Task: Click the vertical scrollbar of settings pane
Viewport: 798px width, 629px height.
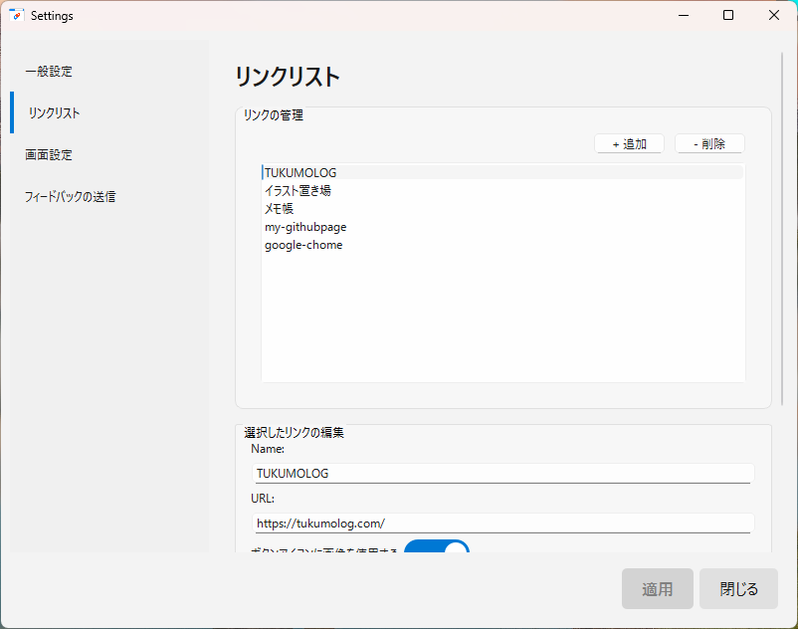Action: (782, 229)
